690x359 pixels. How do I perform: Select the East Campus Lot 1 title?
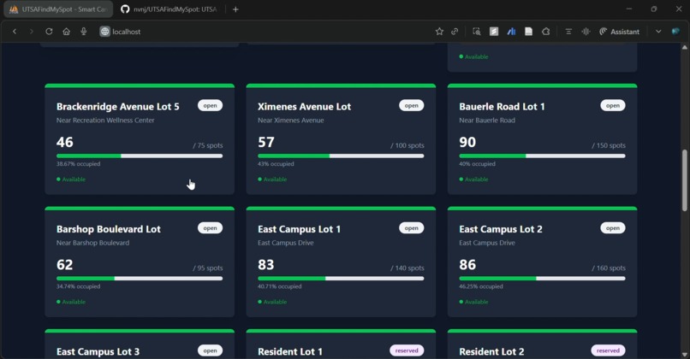point(300,229)
